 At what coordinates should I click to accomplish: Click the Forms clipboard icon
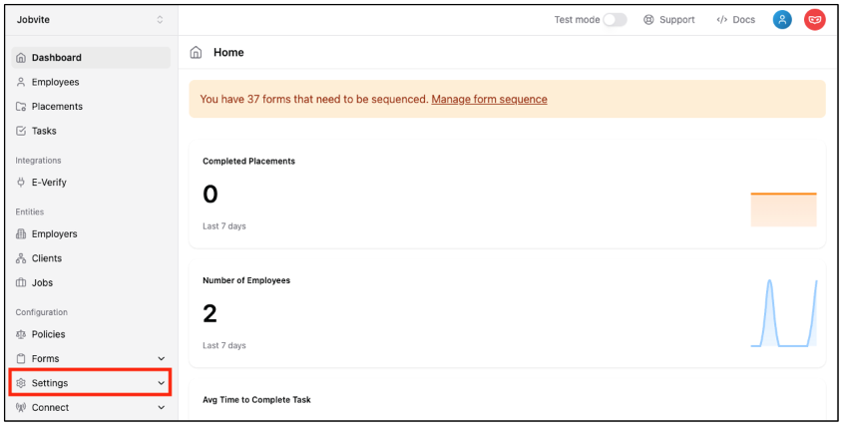[x=21, y=358]
